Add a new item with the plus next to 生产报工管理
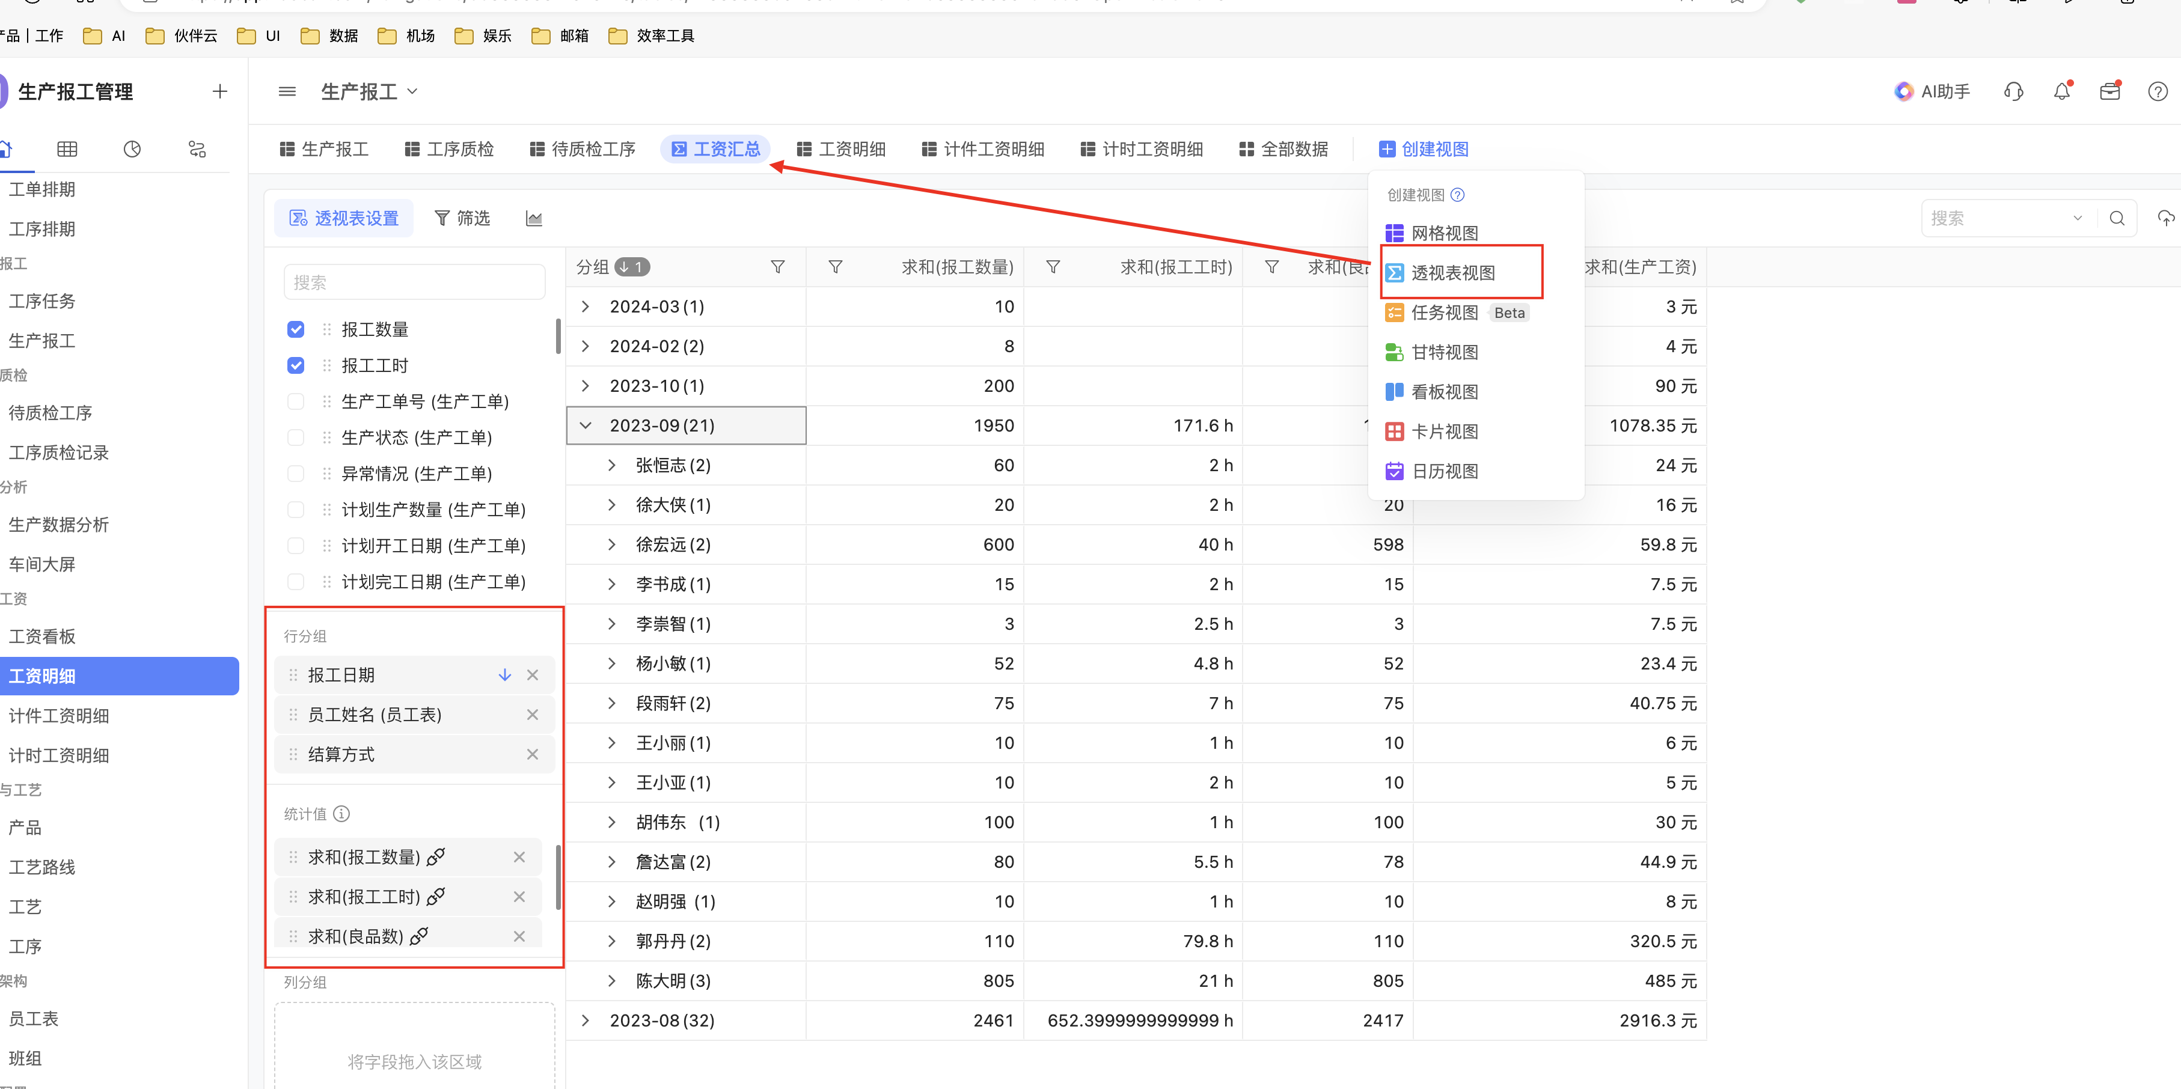The height and width of the screenshot is (1089, 2181). click(219, 91)
